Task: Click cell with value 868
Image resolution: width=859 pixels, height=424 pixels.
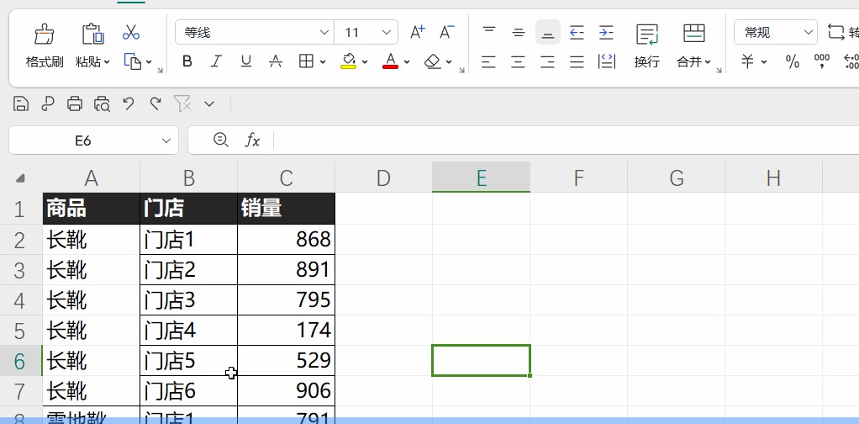Action: tap(286, 240)
